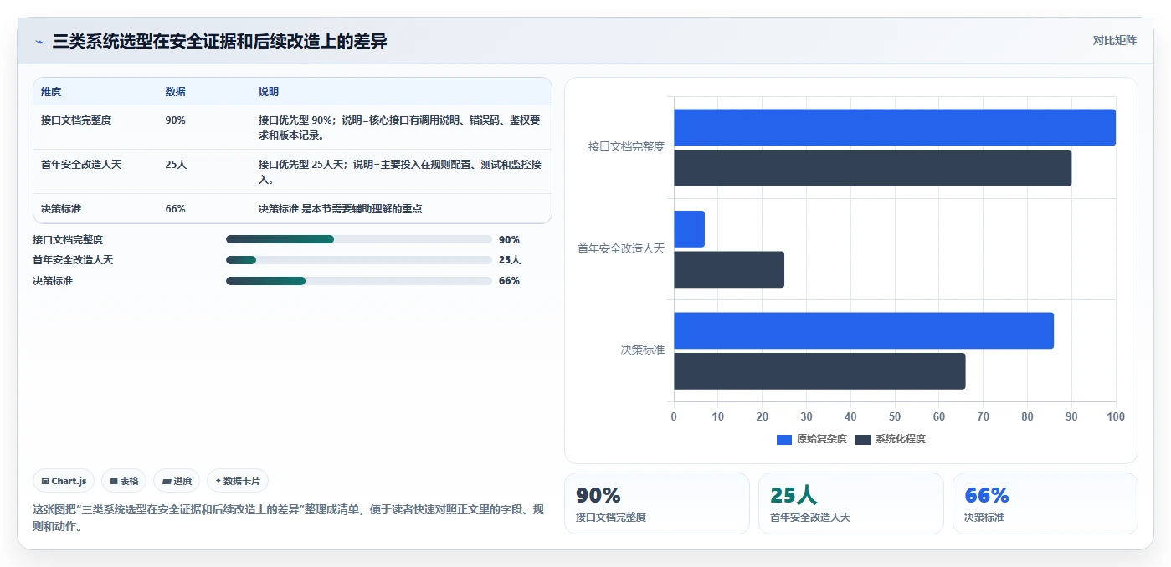Click the blue 首年安全改造人天 chart bar
1171x567 pixels.
point(689,229)
